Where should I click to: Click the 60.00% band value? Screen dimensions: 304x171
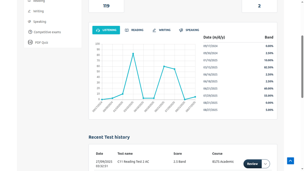tap(269, 89)
